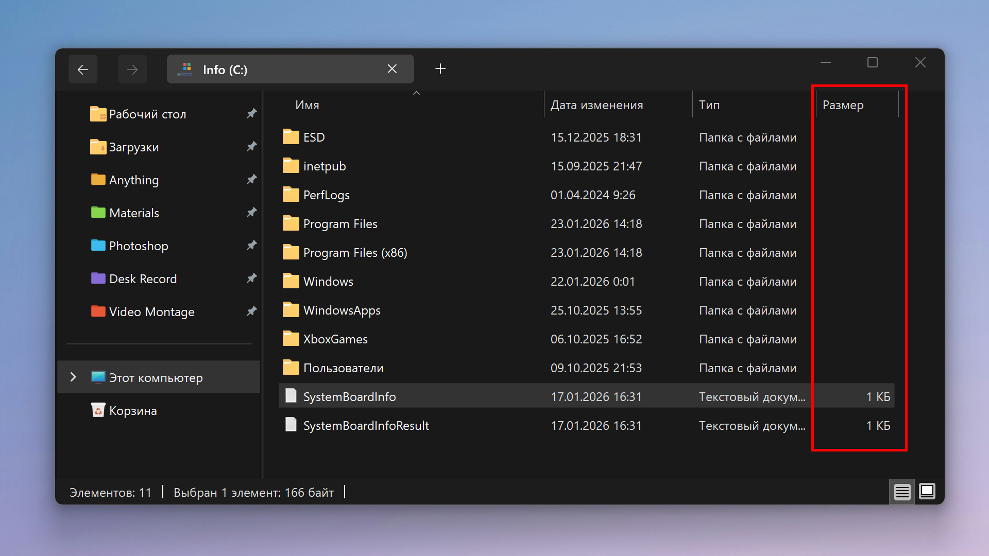989x556 pixels.
Task: Select the Windows folder row
Action: 328,282
